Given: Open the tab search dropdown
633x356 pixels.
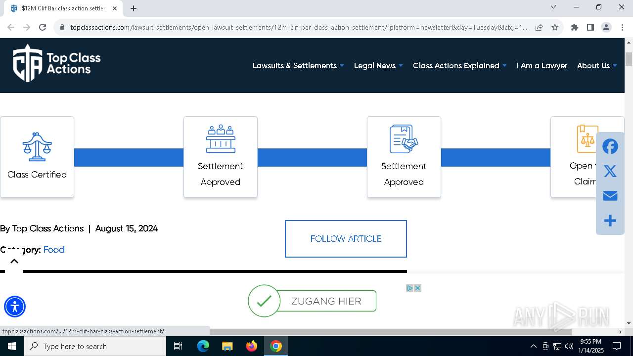Looking at the screenshot, I should 553,7.
